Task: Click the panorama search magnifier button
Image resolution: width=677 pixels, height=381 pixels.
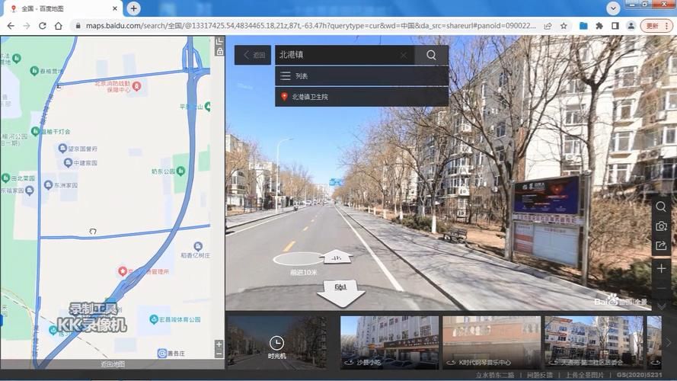Action: [431, 55]
